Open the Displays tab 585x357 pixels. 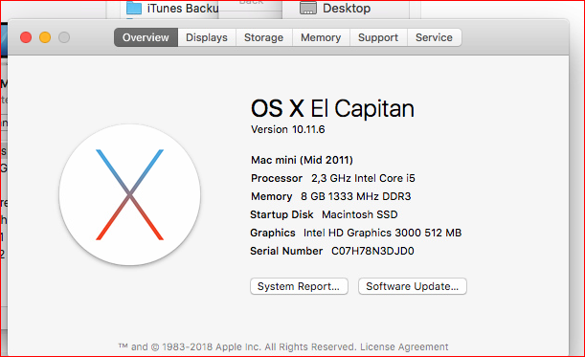coord(207,37)
